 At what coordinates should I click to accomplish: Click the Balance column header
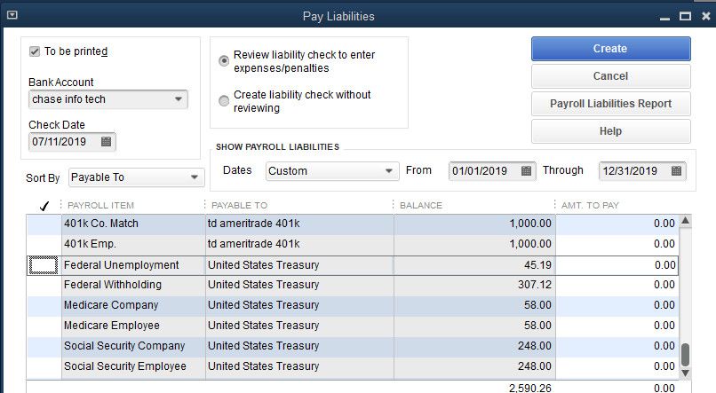pos(421,206)
